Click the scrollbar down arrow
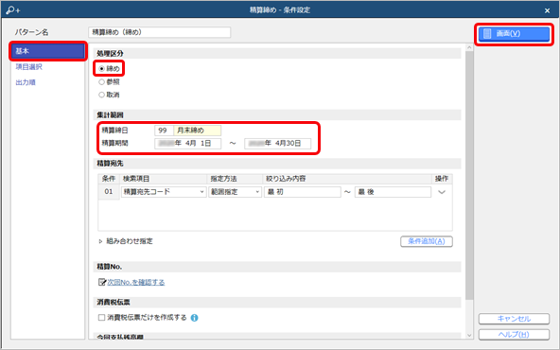560x350 pixels. click(x=469, y=336)
